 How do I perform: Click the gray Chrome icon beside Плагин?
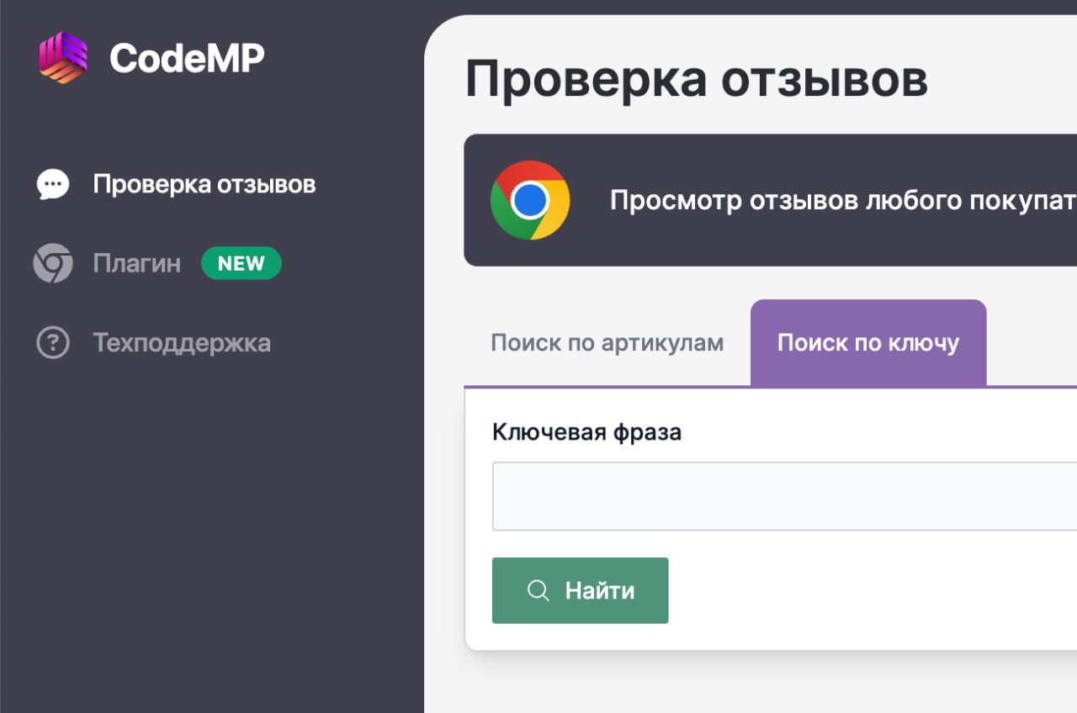click(53, 263)
